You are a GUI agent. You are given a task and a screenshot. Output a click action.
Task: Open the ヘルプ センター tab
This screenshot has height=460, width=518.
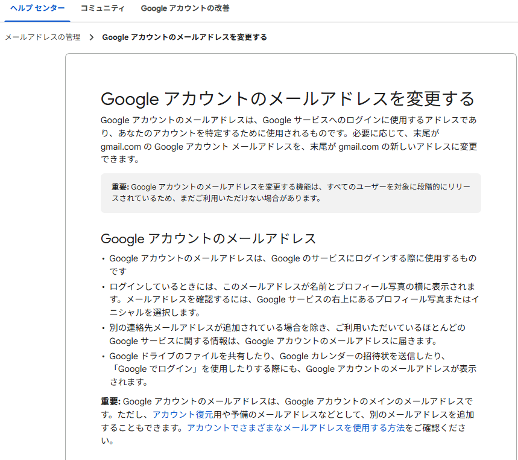(x=37, y=8)
